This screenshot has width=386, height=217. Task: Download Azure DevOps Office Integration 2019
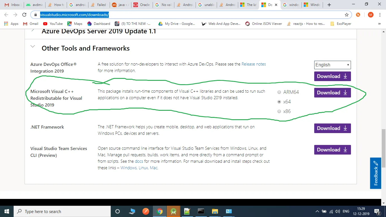333,76
